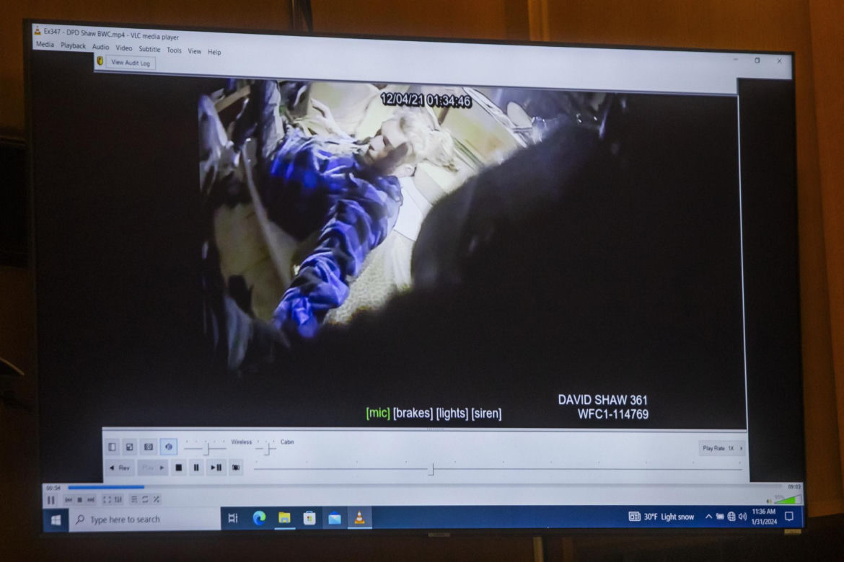
Task: Open the View menu
Action: [194, 51]
